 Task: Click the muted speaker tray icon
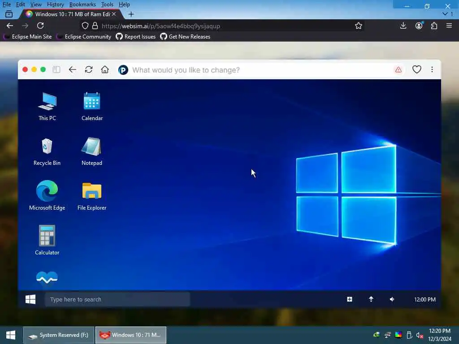pos(420,335)
